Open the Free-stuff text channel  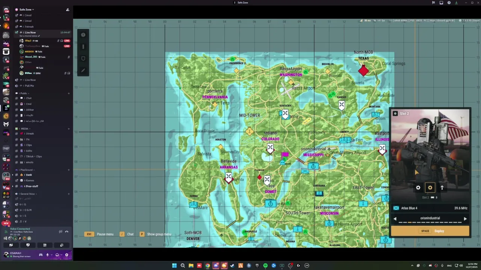42,186
